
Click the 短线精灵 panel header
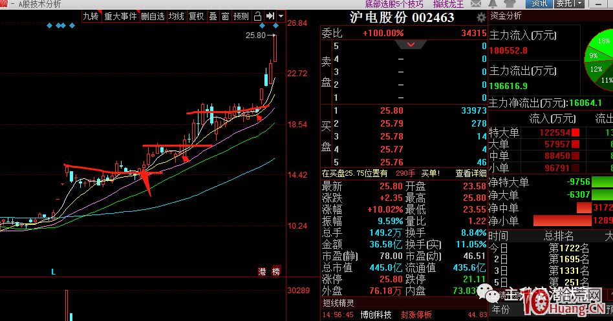(x=338, y=303)
